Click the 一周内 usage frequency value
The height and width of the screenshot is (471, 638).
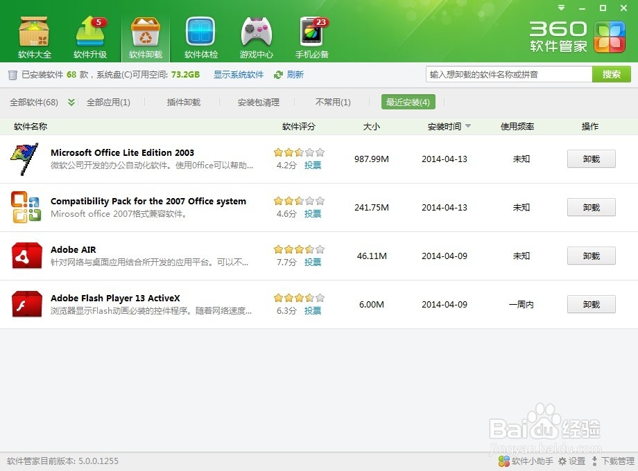(x=521, y=304)
